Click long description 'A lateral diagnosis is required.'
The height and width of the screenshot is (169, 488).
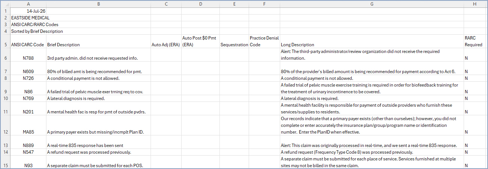pyautogui.click(x=372, y=98)
